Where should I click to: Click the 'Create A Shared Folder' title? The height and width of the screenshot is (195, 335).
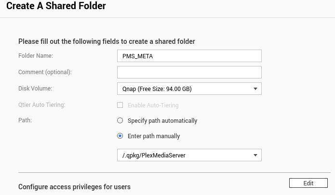pyautogui.click(x=56, y=6)
